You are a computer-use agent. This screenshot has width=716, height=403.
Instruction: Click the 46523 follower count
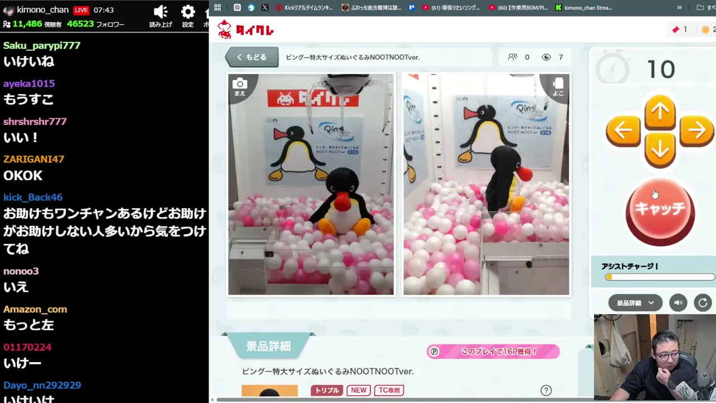[80, 24]
